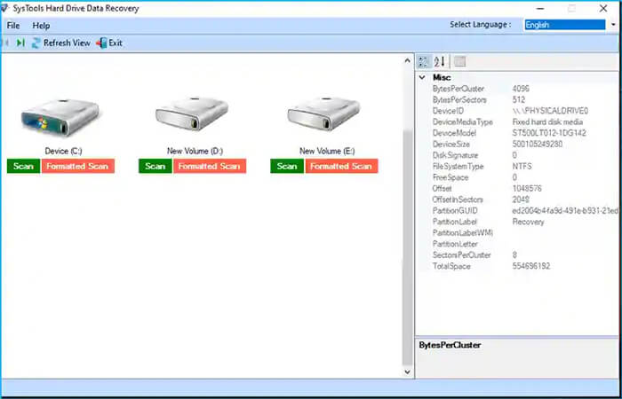Click the Fixed hard disk media value
This screenshot has width=622, height=399.
(x=547, y=122)
